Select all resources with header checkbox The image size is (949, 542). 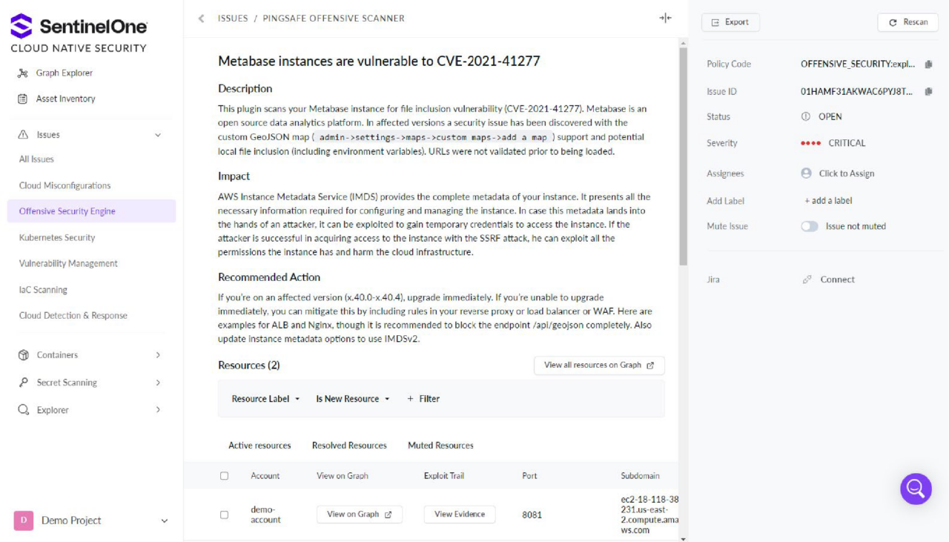(x=224, y=476)
